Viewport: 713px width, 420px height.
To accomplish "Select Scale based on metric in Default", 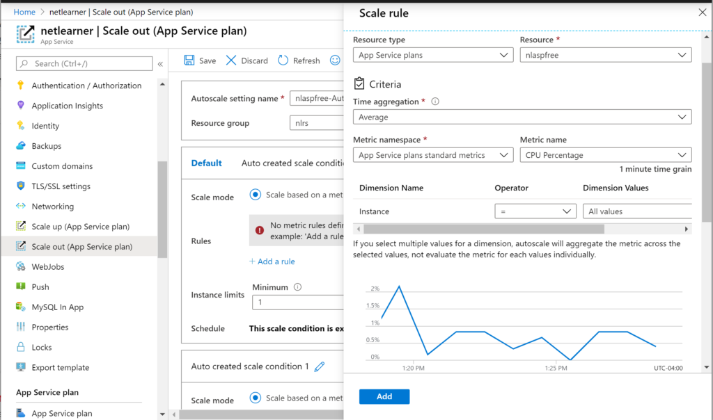I will pyautogui.click(x=256, y=195).
